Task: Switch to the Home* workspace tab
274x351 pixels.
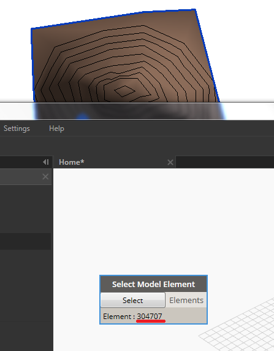Action: [x=72, y=162]
